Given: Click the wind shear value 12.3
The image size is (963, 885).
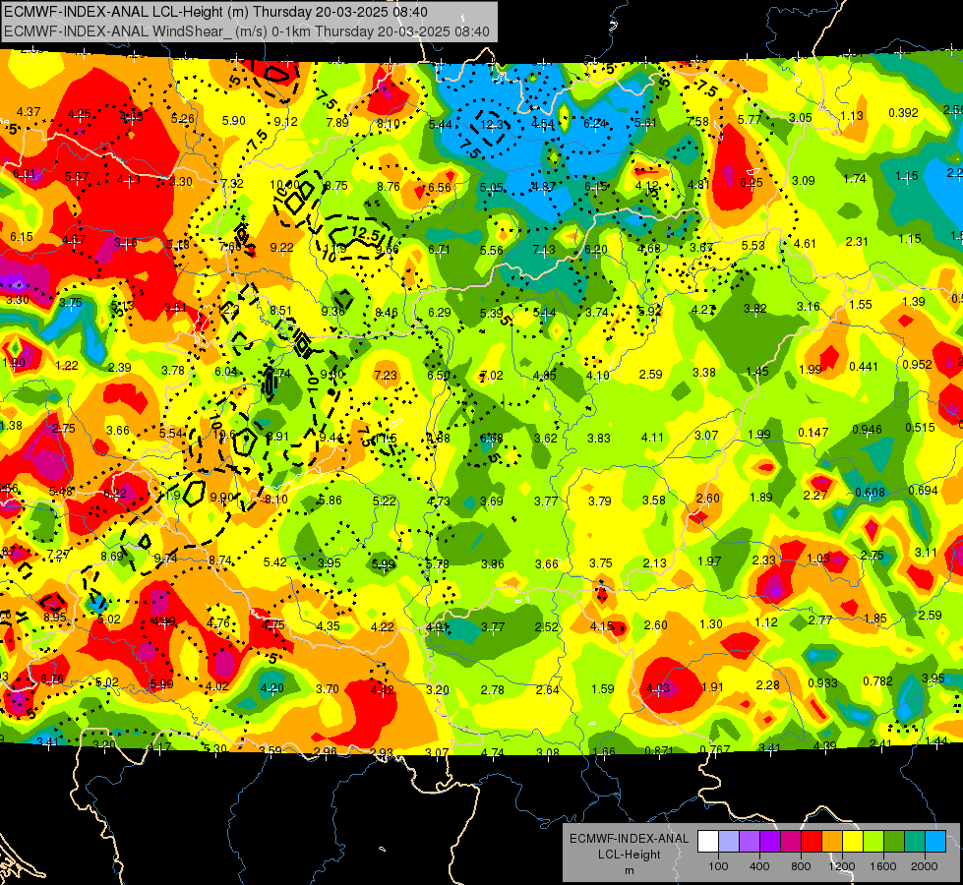Looking at the screenshot, I should (x=491, y=125).
